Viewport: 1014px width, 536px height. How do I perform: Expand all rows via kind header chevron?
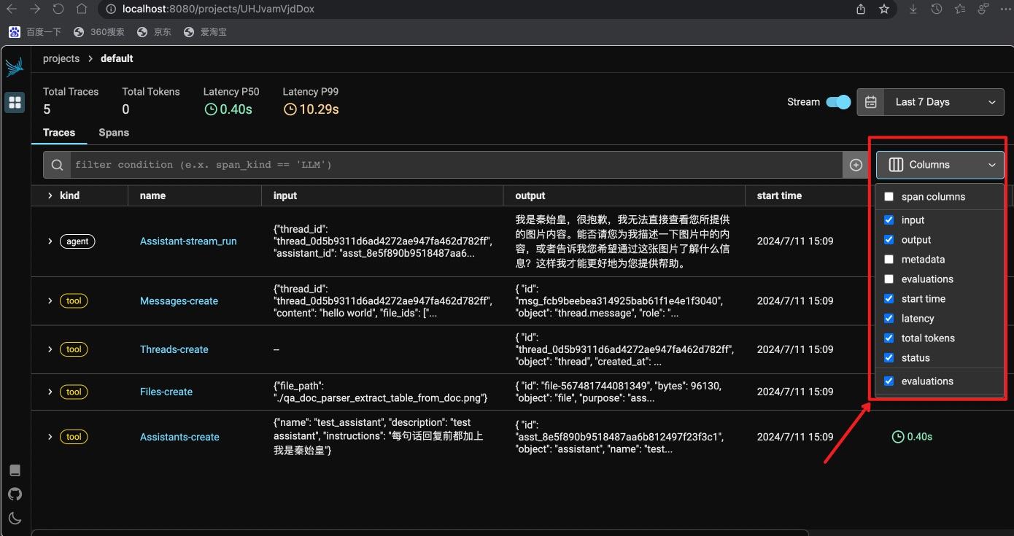(x=50, y=195)
